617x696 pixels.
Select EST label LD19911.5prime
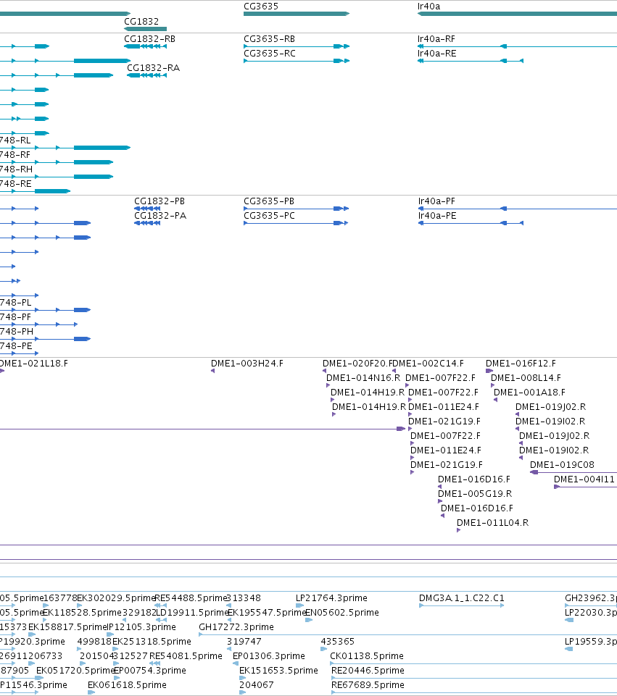(192, 613)
